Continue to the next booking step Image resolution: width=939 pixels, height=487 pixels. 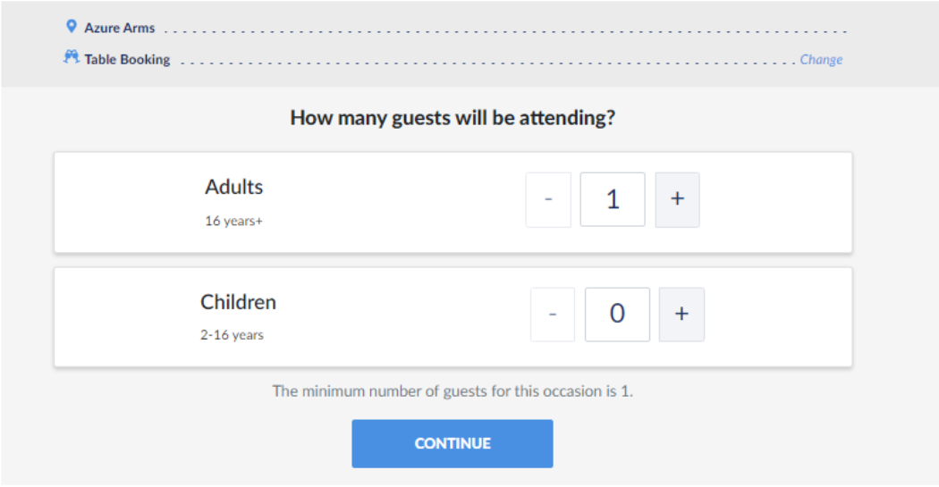pyautogui.click(x=453, y=443)
